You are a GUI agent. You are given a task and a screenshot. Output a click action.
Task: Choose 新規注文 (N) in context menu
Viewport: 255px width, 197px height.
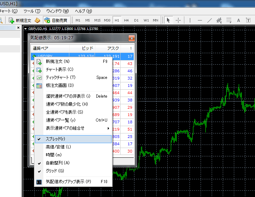pos(73,61)
